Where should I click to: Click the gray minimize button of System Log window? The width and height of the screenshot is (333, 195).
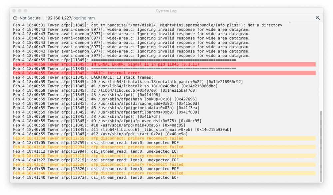point(20,11)
